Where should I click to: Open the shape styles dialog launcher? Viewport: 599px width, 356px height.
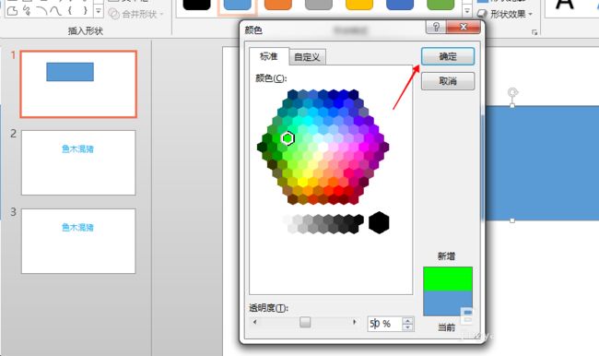(534, 32)
